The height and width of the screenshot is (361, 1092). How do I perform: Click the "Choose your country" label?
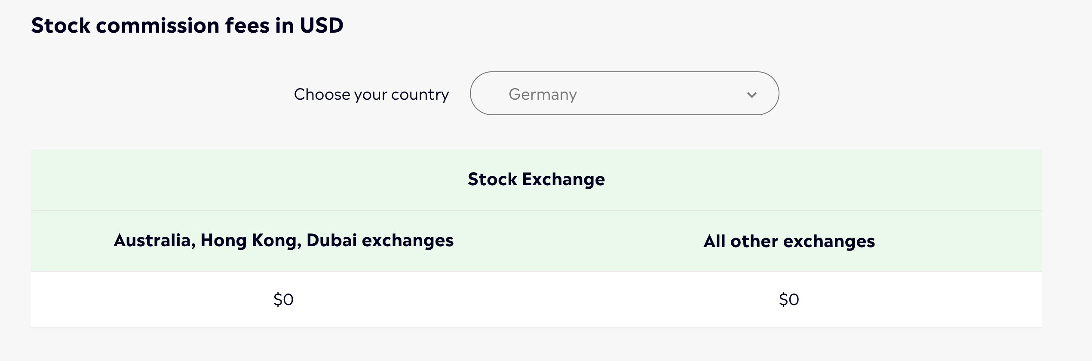[x=371, y=94]
